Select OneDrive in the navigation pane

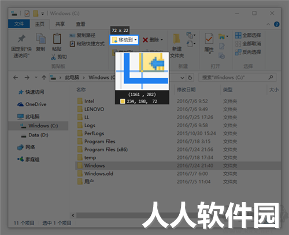point(36,104)
